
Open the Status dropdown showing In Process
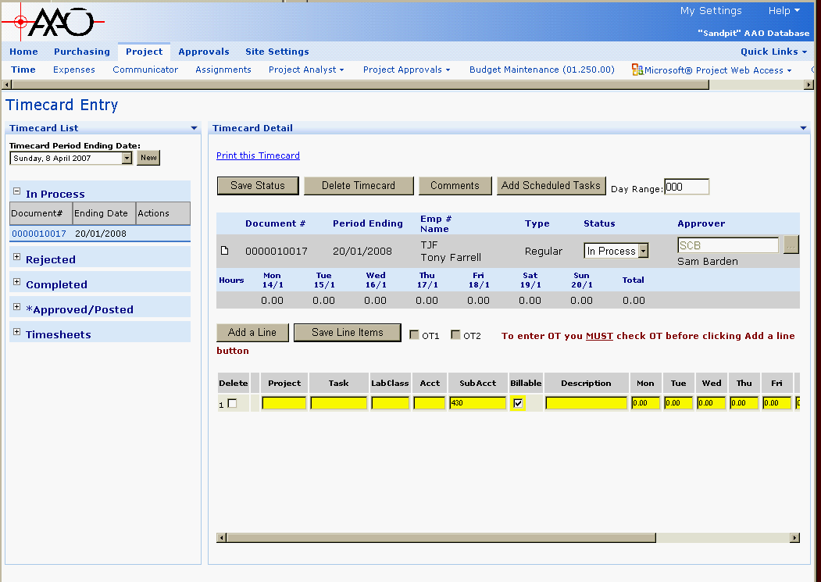[643, 251]
